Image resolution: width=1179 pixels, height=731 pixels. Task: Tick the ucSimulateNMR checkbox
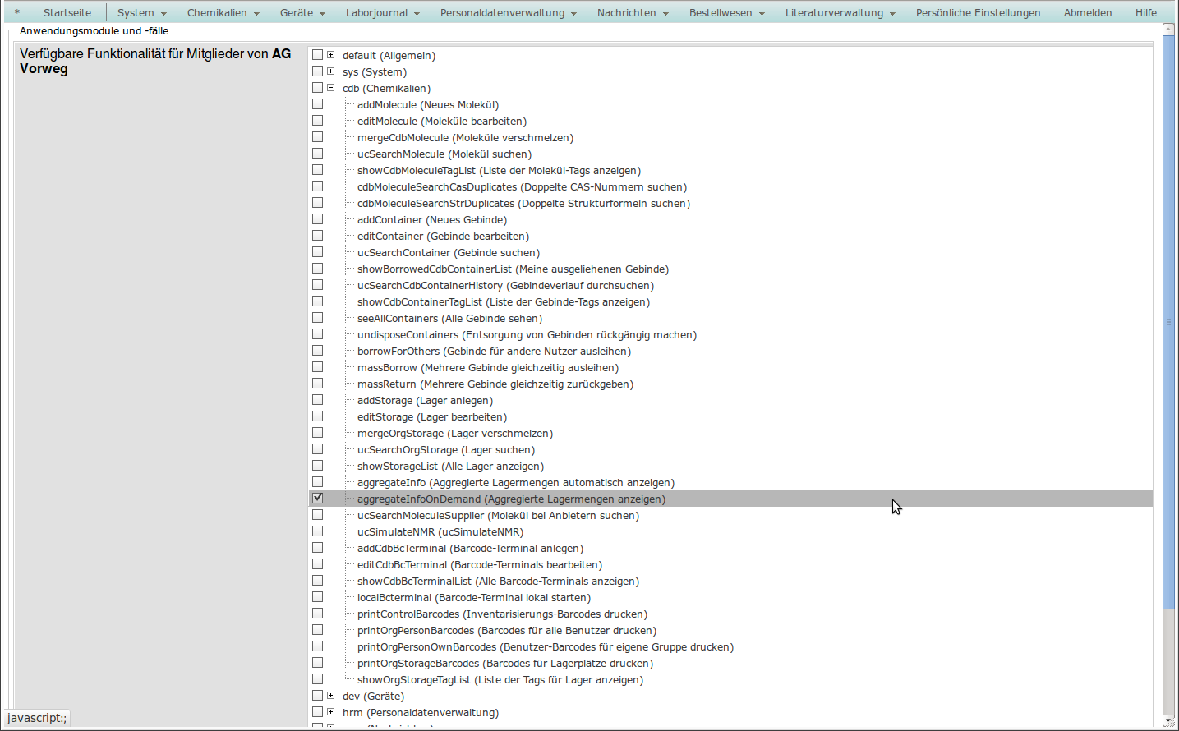pos(317,531)
